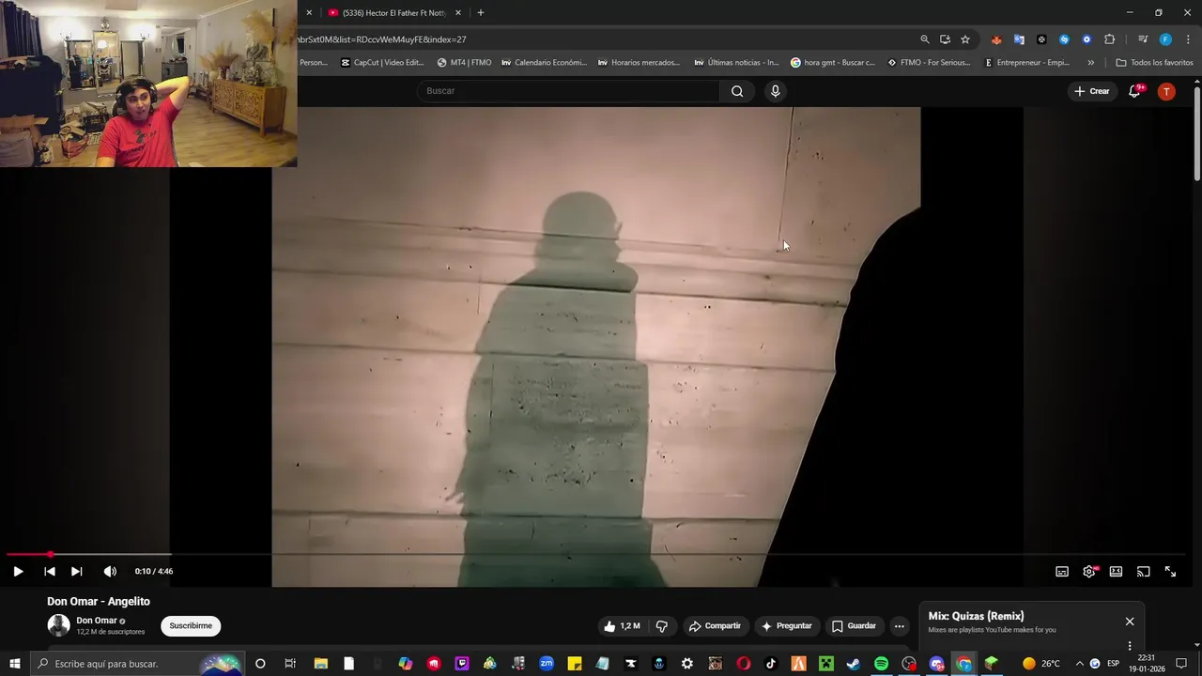
Task: Toggle subtitles on the player
Action: (1062, 571)
